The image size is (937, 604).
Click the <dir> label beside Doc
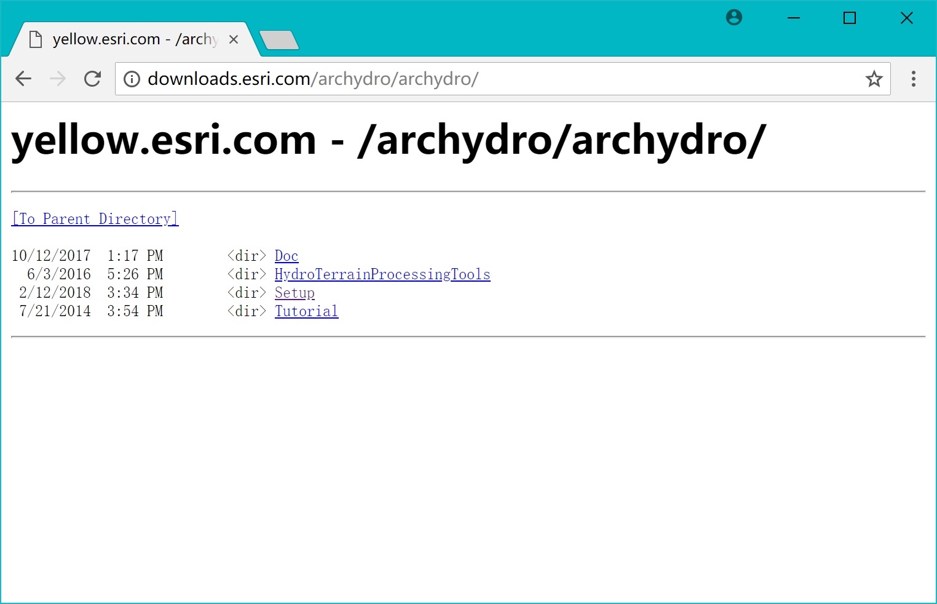[x=247, y=256]
